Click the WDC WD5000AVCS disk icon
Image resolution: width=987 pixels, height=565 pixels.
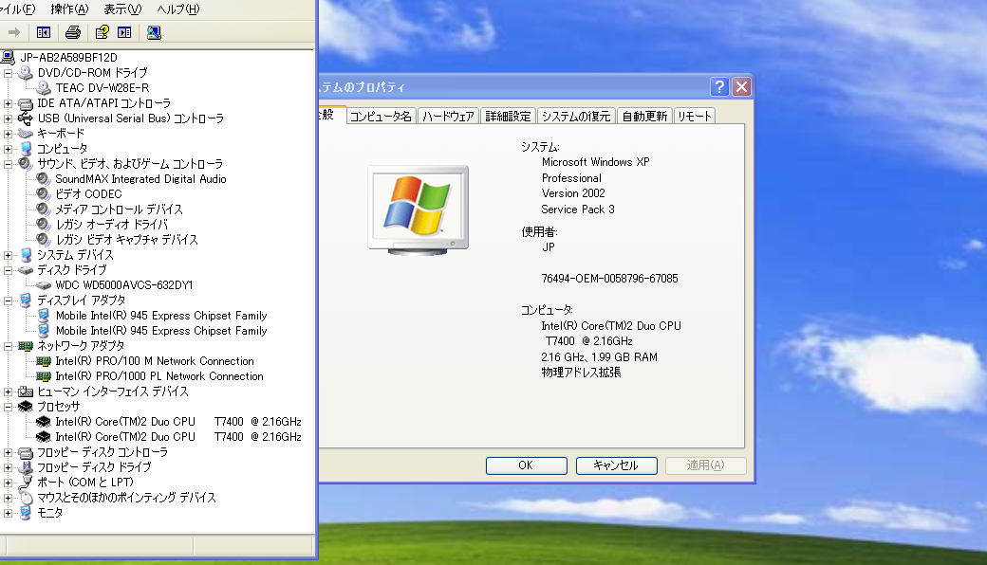pyautogui.click(x=44, y=285)
